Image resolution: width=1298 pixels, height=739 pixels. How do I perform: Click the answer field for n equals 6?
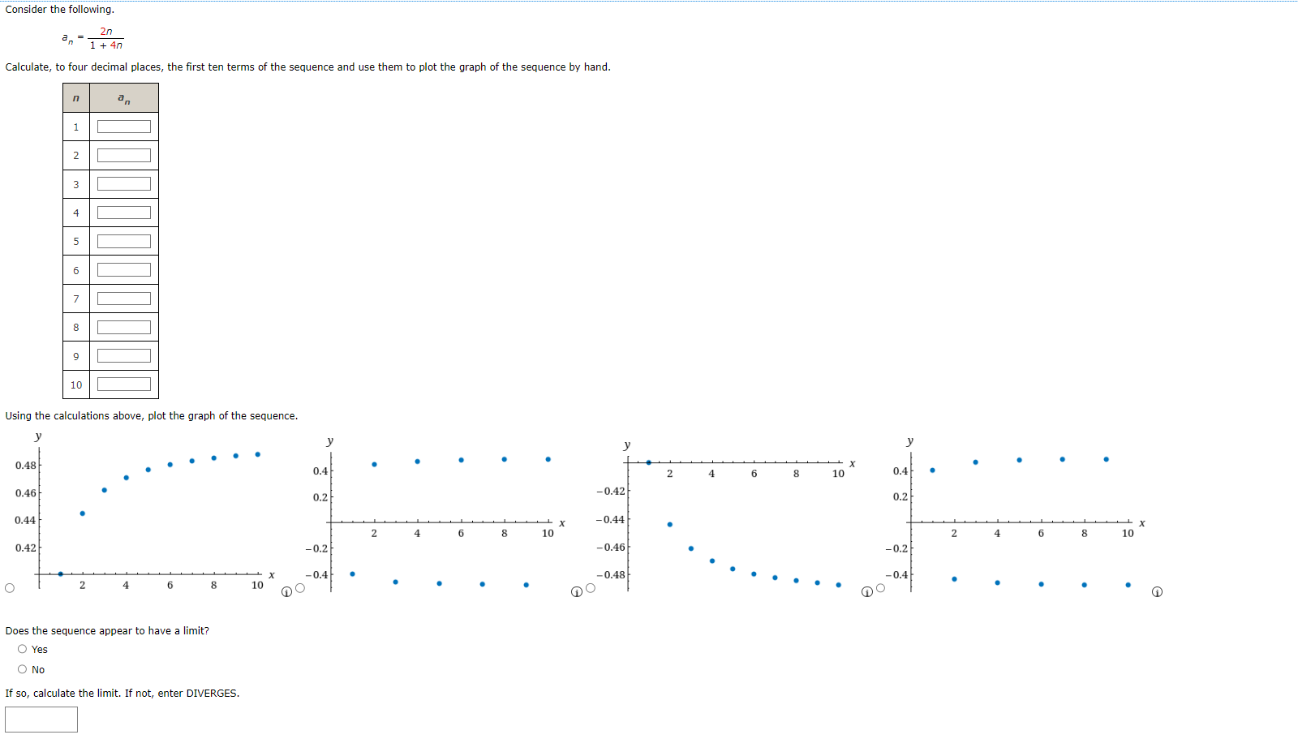pos(123,269)
